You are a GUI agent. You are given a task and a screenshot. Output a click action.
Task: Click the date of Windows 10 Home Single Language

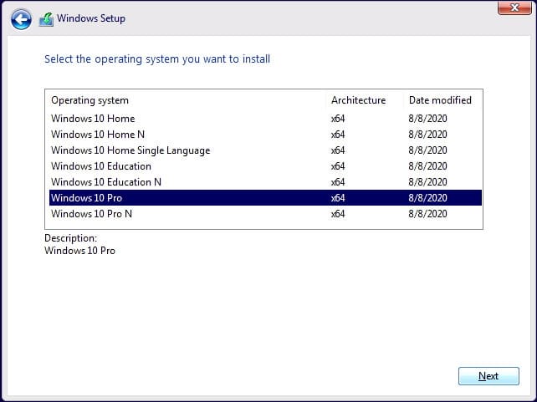pyautogui.click(x=427, y=150)
